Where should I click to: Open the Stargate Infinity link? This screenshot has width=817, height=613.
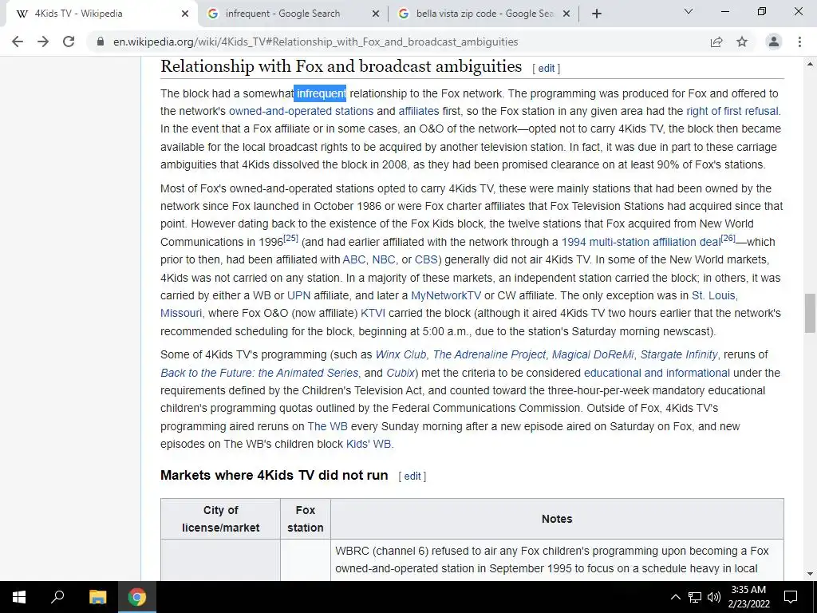pos(679,355)
